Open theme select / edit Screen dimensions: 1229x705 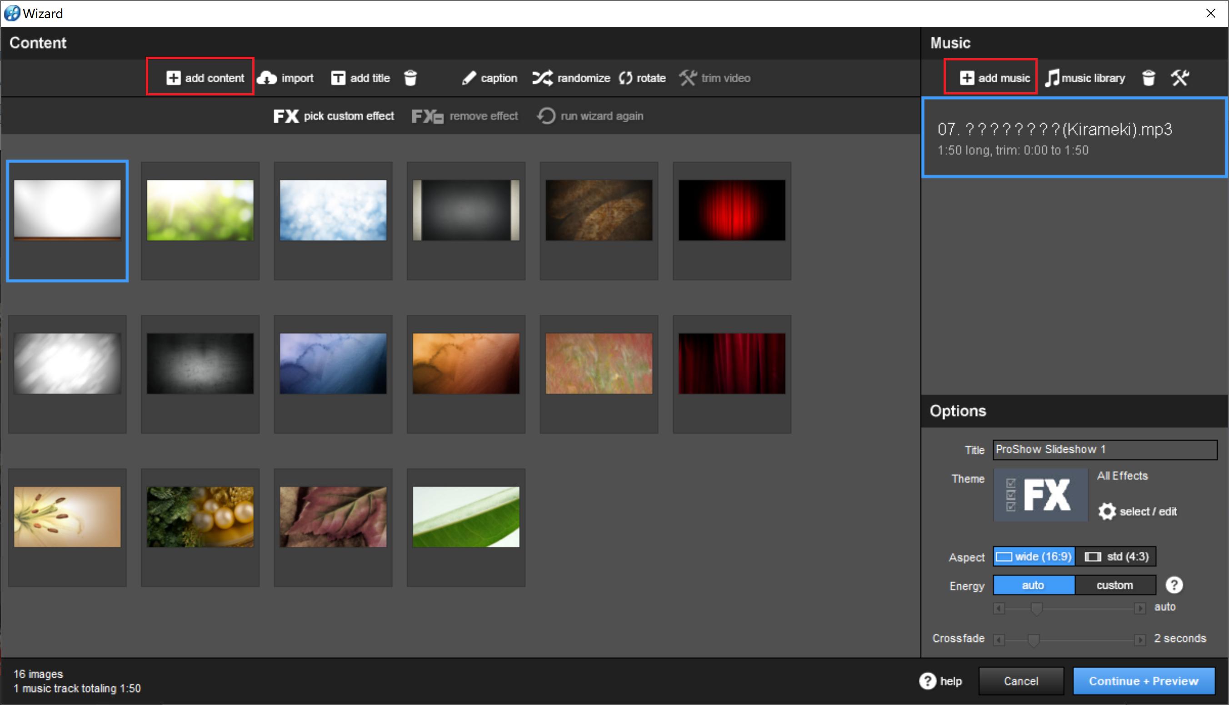(1139, 511)
